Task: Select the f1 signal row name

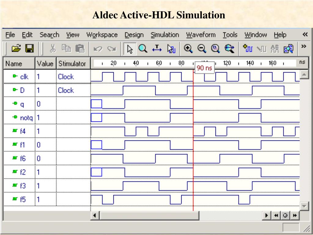Action: pyautogui.click(x=22, y=145)
